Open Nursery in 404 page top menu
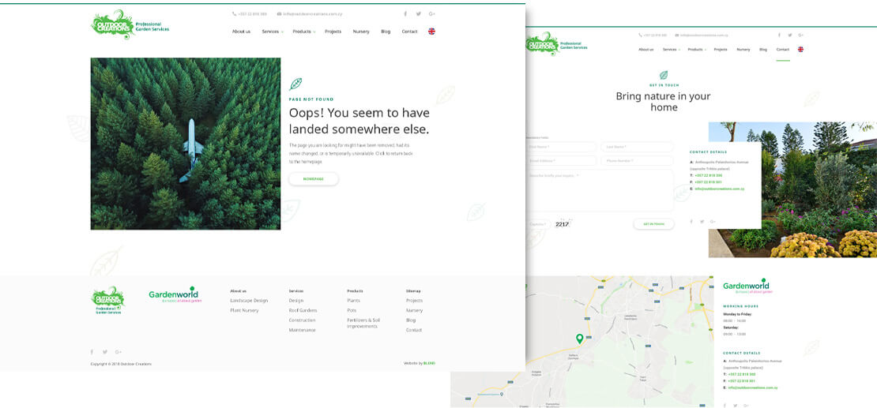The height and width of the screenshot is (408, 877). 361,32
